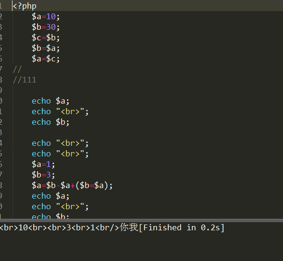The height and width of the screenshot is (261, 283).
Task: Click echo $a; following the //111 comment
Action: tap(50, 101)
